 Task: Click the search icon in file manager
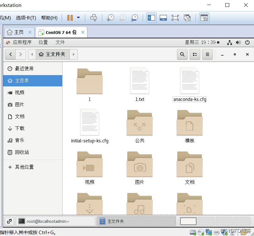182,54
